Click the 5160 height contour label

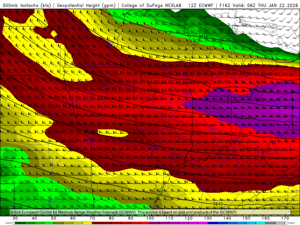point(203,37)
